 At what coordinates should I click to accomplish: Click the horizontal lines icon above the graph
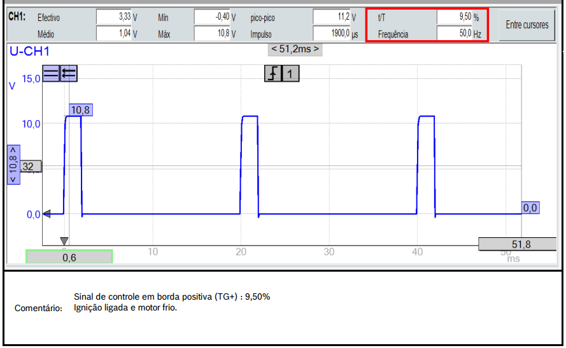click(50, 73)
